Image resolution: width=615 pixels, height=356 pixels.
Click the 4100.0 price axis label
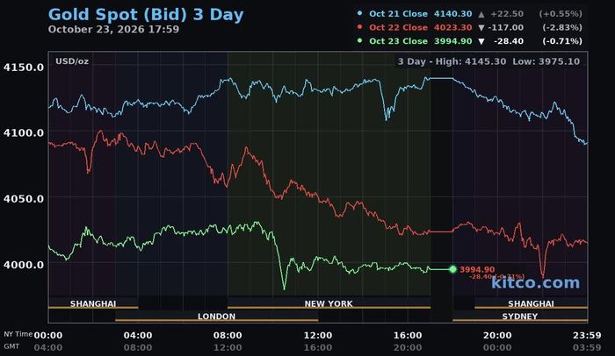tap(24, 132)
